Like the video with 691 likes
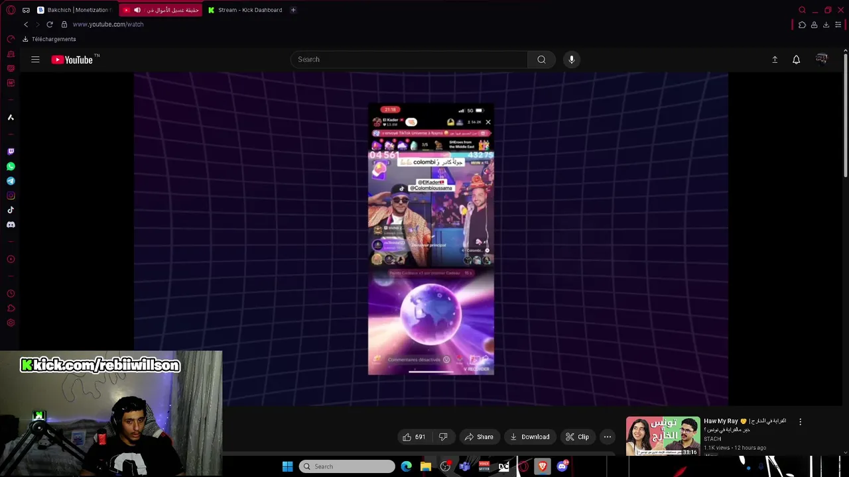 [x=414, y=437]
